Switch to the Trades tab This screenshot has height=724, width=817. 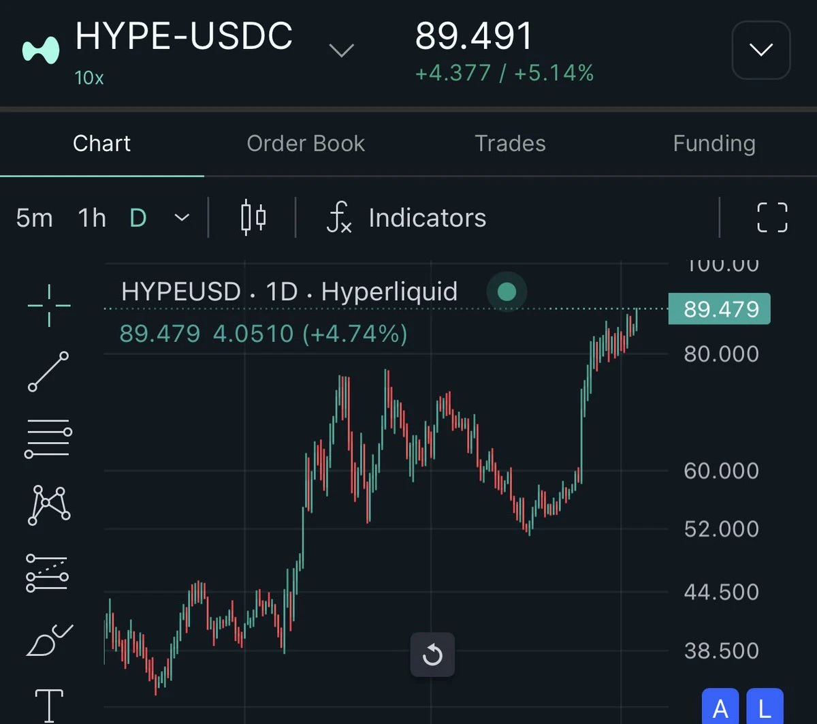point(510,143)
